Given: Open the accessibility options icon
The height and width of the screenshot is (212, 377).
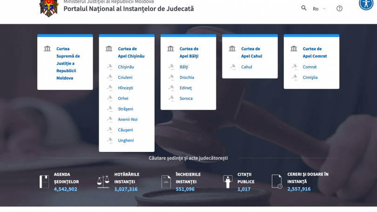Looking at the screenshot, I should pos(366,4).
